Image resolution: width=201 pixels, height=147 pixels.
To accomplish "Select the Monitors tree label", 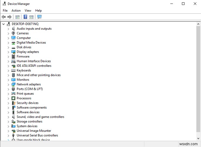I will (23, 79).
